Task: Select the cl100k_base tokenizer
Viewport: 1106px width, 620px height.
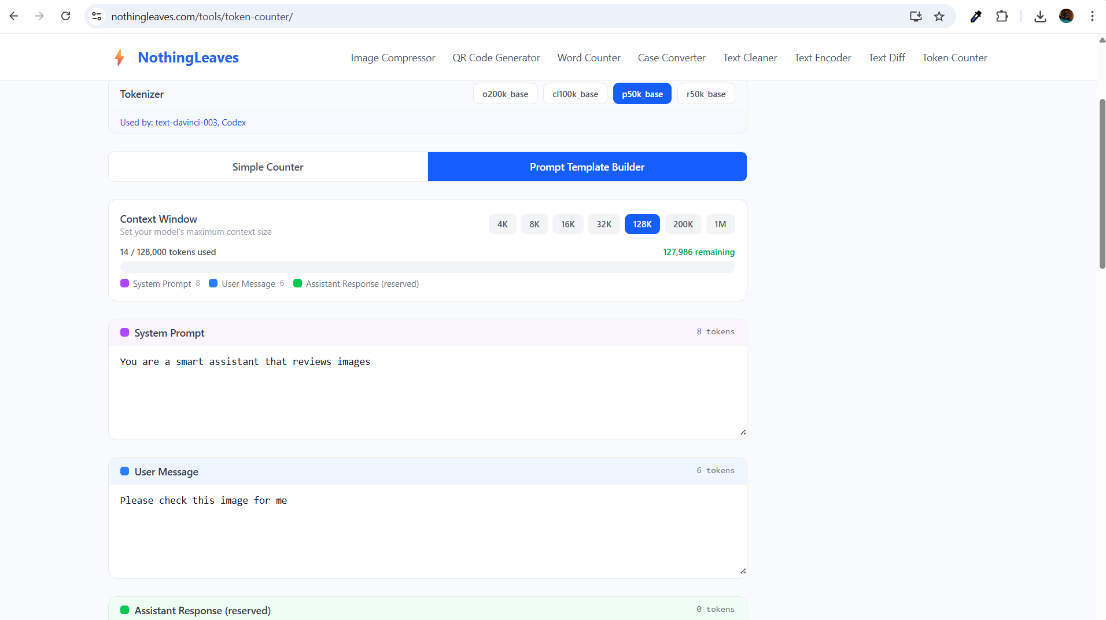Action: [574, 93]
